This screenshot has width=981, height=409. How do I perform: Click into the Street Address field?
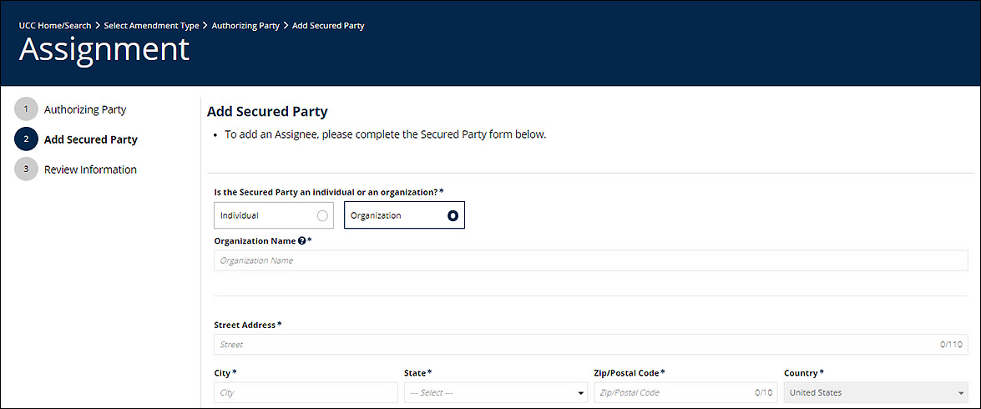(x=576, y=344)
